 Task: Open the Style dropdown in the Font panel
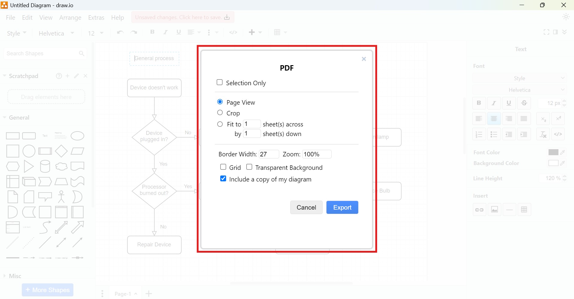pos(520,78)
